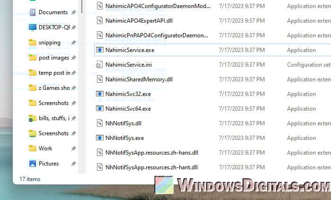Viewport: 331px width, 200px height.
Task: Click the pin icon beside snipping
Action: click(73, 43)
